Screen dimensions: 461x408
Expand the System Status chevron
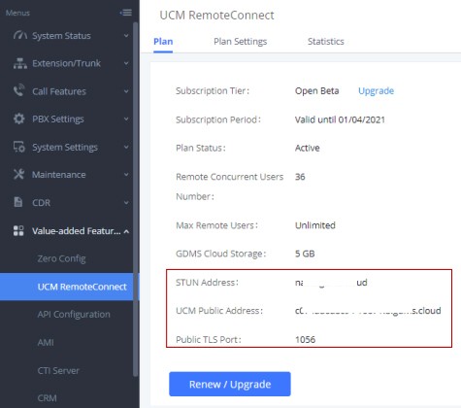pyautogui.click(x=126, y=36)
